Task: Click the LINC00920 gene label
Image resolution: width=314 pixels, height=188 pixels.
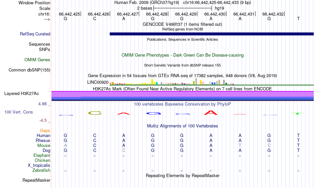Action: [98, 82]
